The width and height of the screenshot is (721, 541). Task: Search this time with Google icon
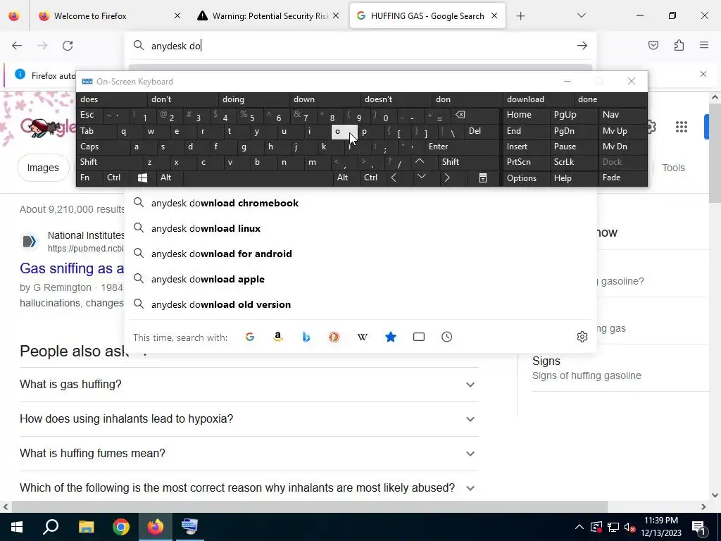point(250,337)
